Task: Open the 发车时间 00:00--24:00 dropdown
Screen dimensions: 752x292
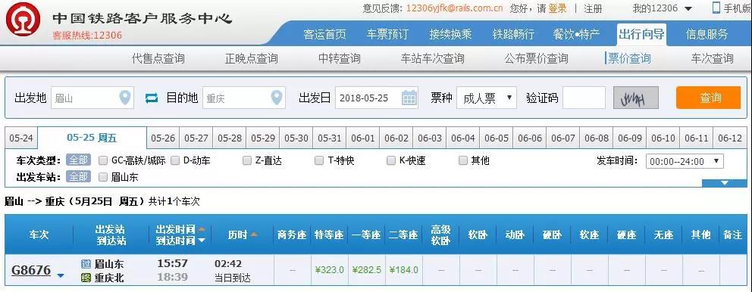Action: coord(685,161)
